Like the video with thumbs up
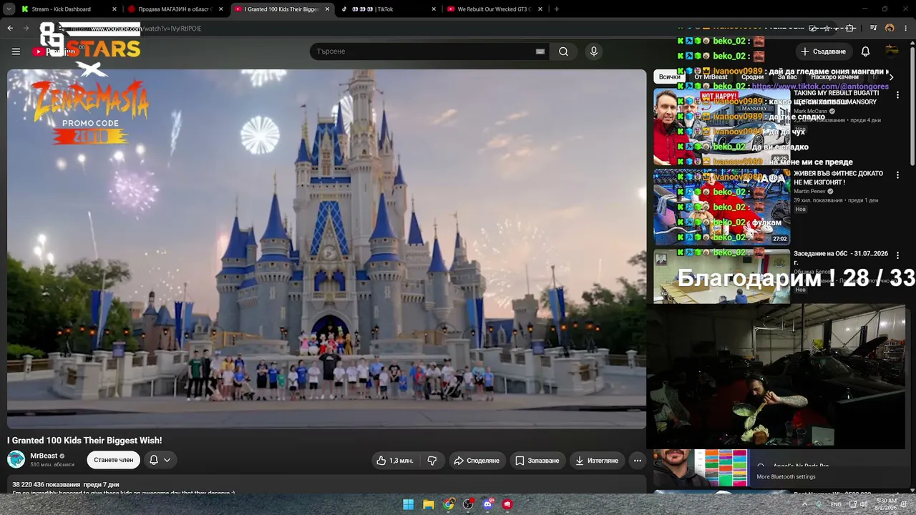Image resolution: width=916 pixels, height=515 pixels. pos(394,461)
